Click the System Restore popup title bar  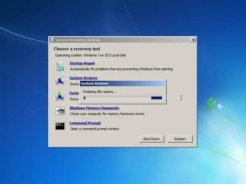coord(123,83)
